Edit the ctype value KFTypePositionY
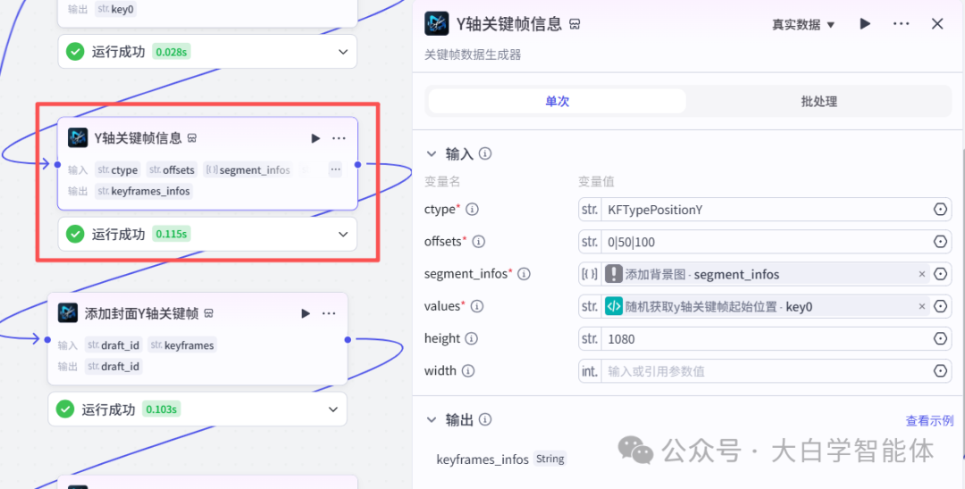This screenshot has width=965, height=489. [764, 210]
